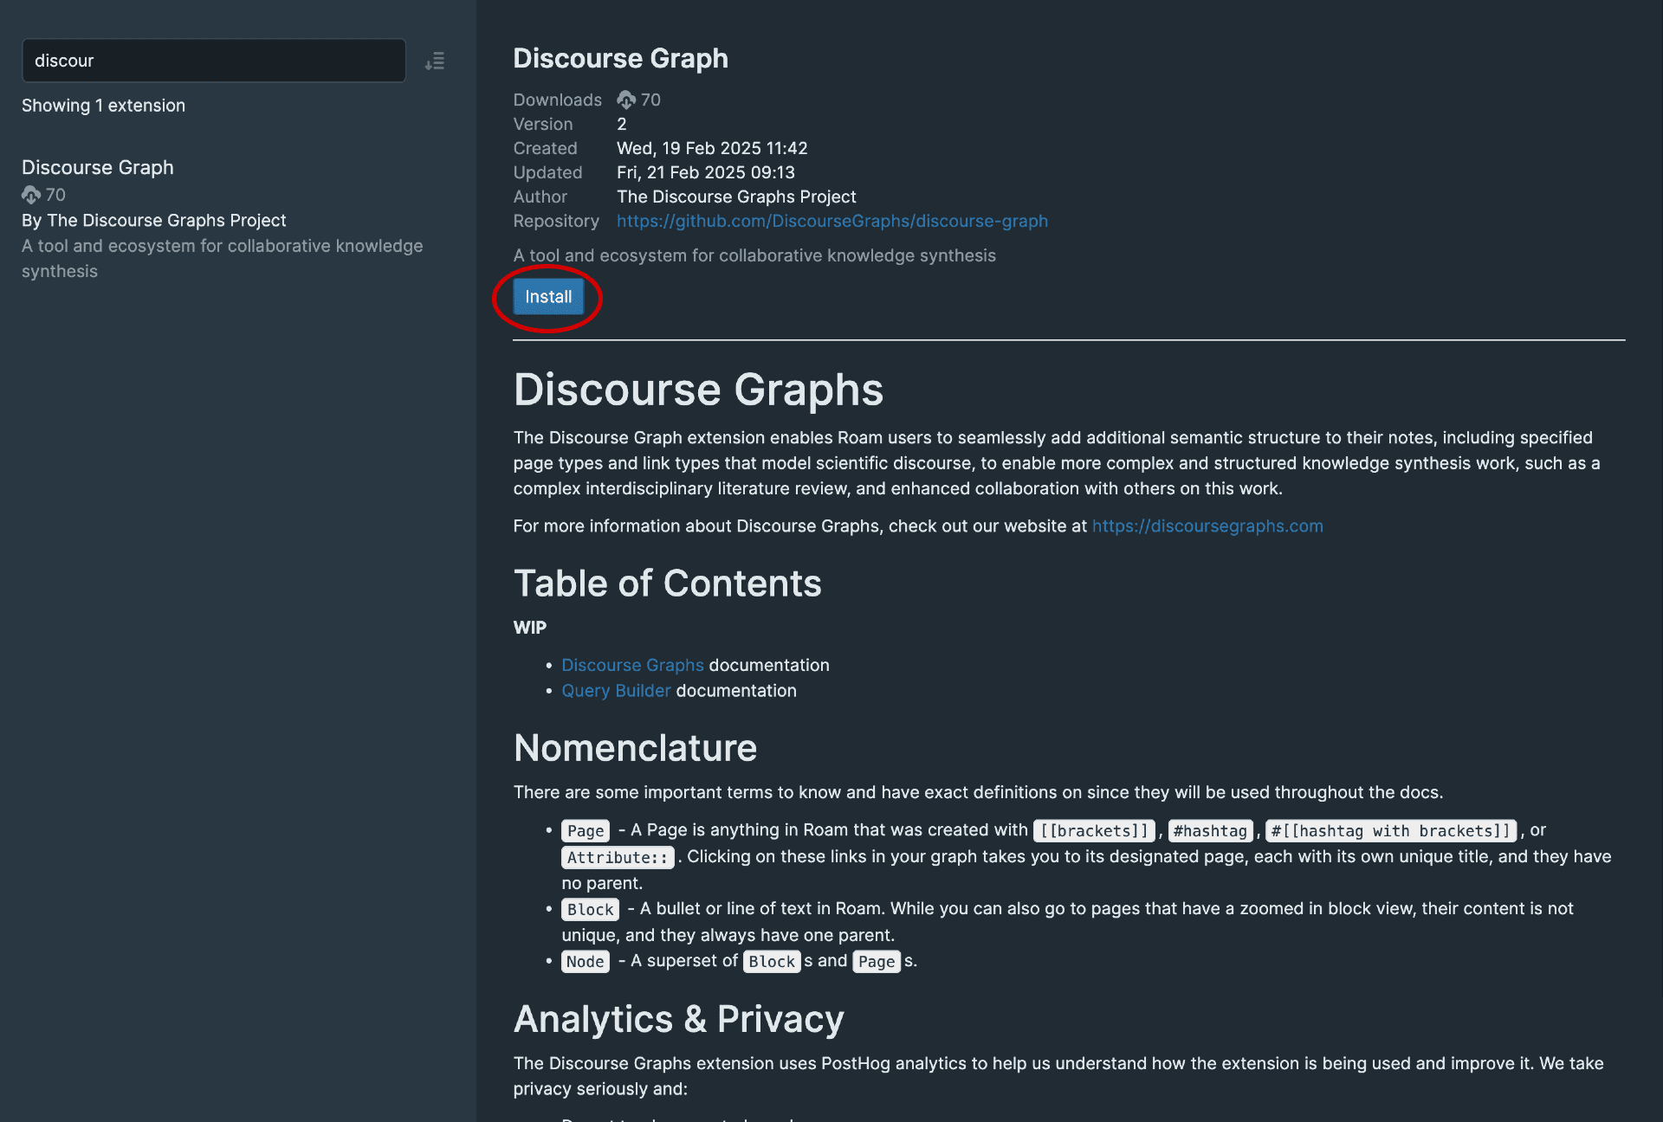This screenshot has height=1122, width=1663.
Task: Click the download cloud icon in sidebar result
Action: (31, 195)
